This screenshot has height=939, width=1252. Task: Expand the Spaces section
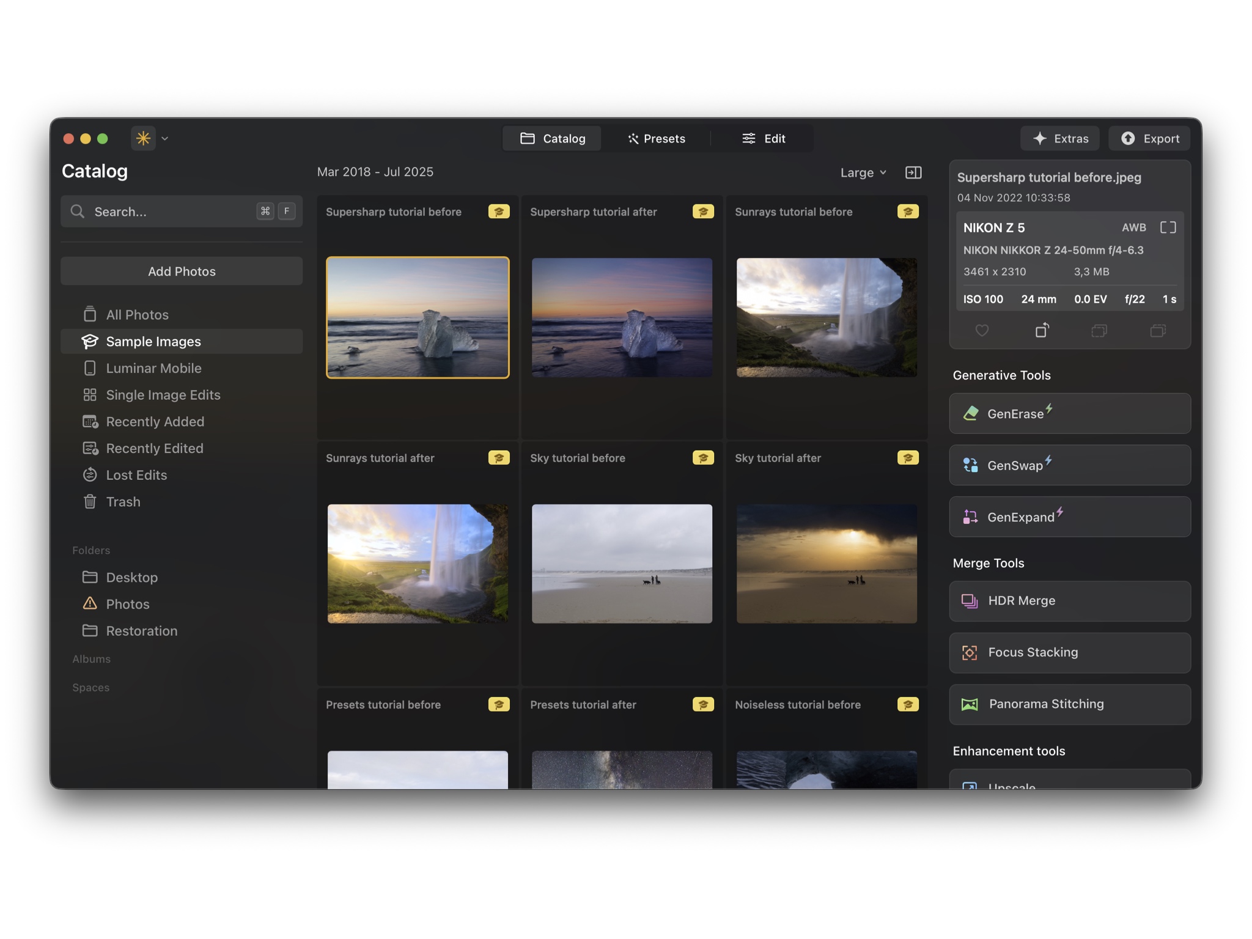coord(90,688)
